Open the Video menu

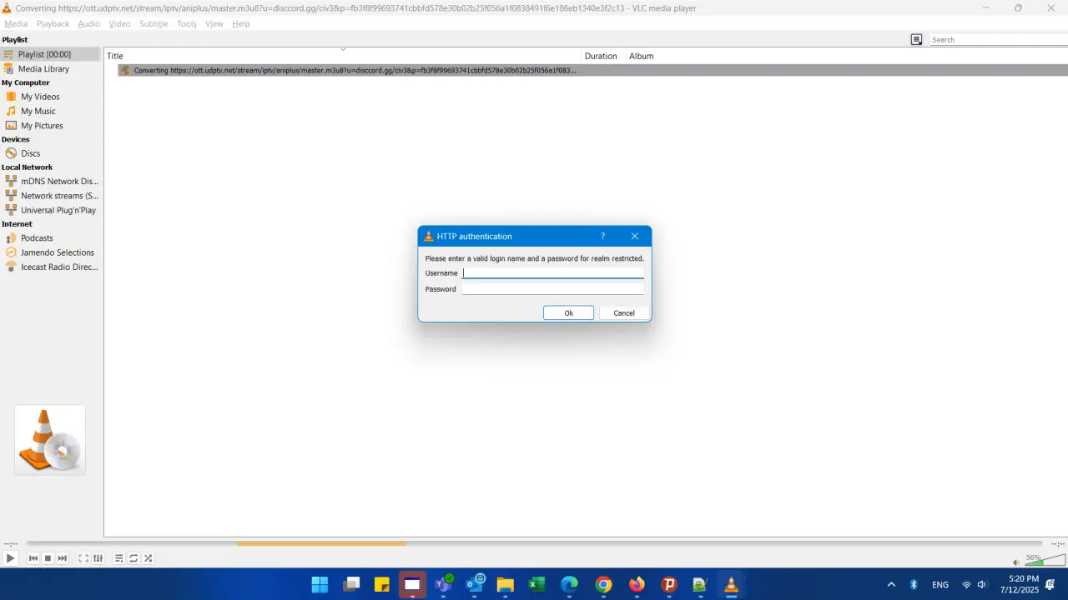click(x=119, y=23)
